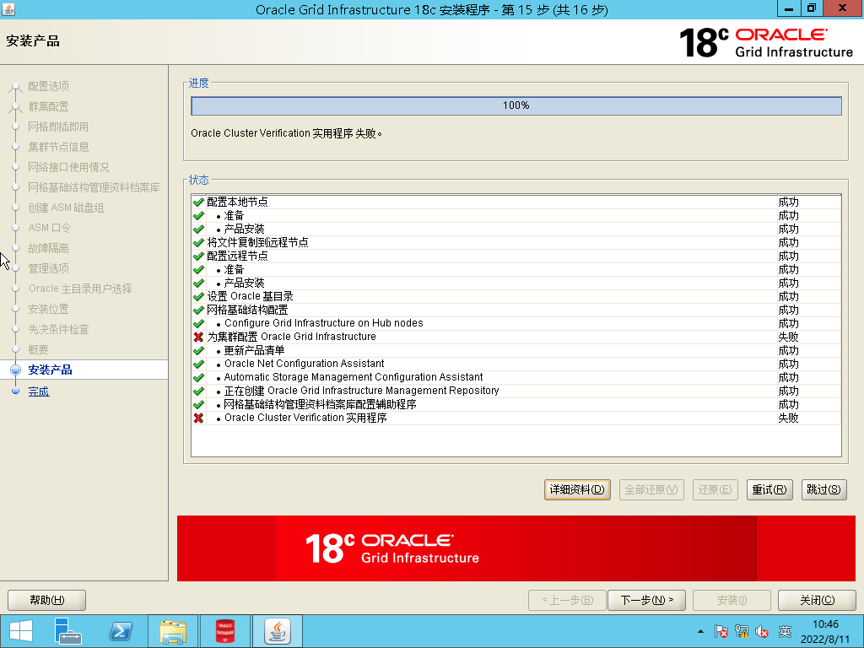This screenshot has width=864, height=648.
Task: Click the 概要 sidebar step
Action: pos(38,349)
